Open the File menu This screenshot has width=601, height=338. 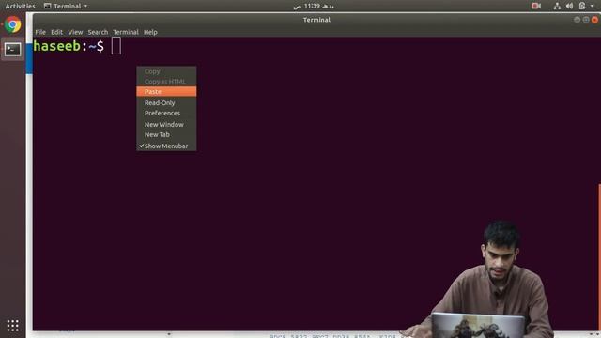pos(40,32)
